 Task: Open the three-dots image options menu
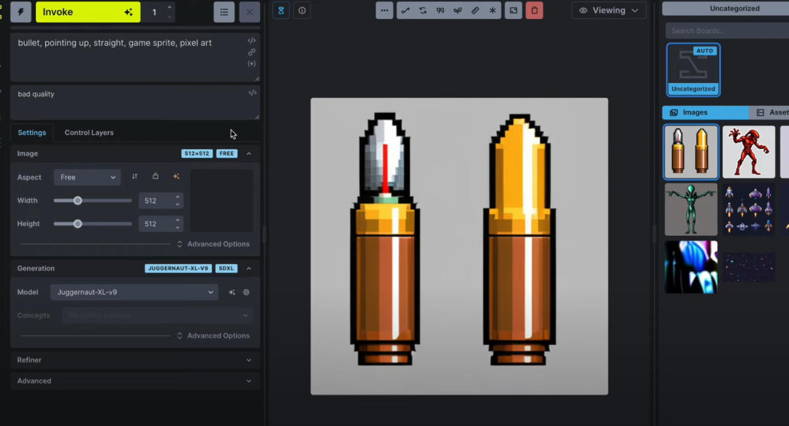[384, 11]
